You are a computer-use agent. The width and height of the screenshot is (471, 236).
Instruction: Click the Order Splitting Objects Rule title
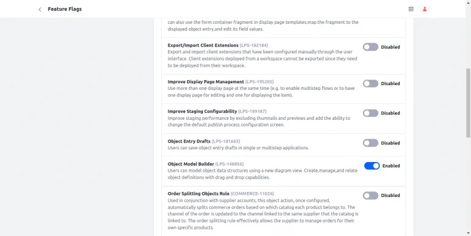coord(199,194)
